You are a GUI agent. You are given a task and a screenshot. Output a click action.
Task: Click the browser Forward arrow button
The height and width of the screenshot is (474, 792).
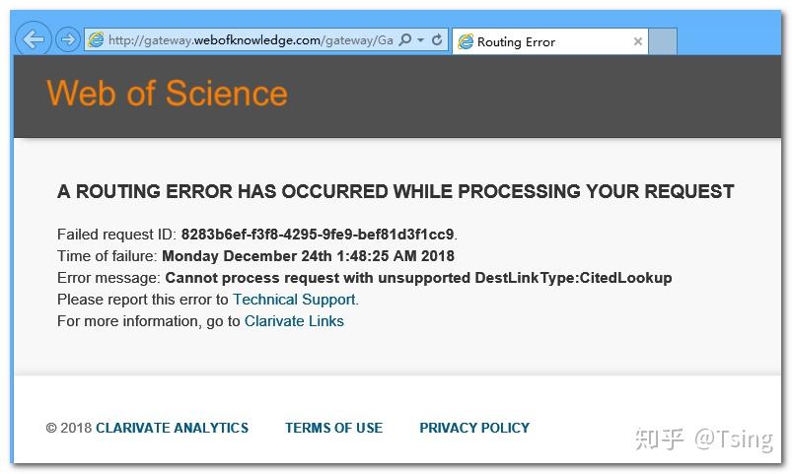coord(67,39)
